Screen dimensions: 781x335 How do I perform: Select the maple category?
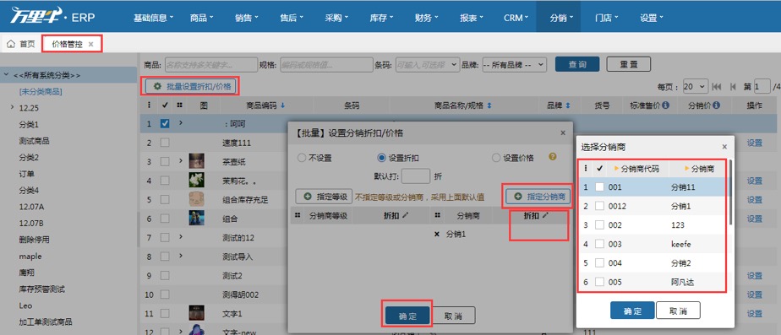[30, 256]
